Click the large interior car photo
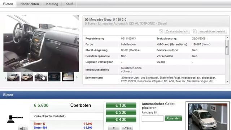The image size is (231, 130). (41, 43)
